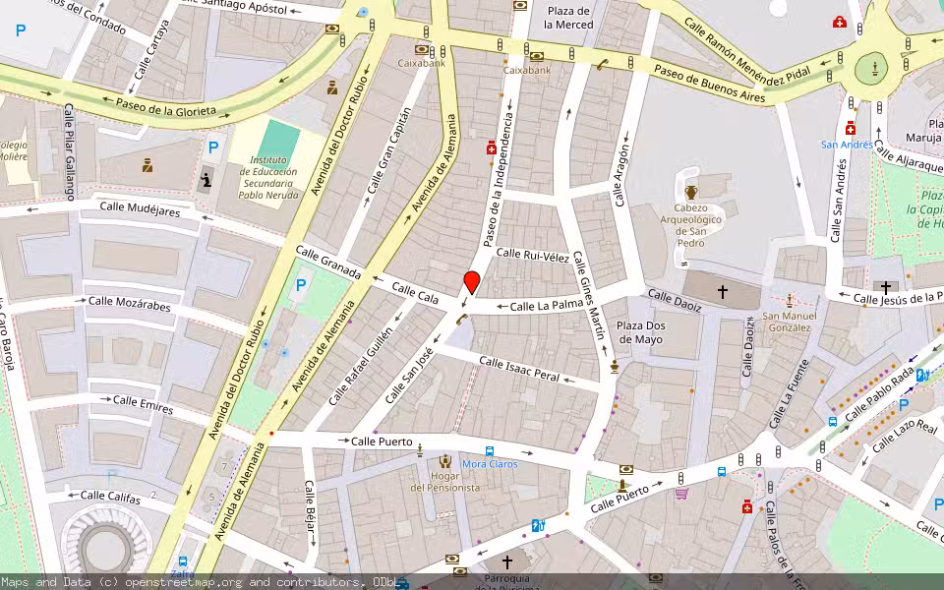Select the Calle Mozárabes label
Screen dimensions: 944x590
(x=130, y=304)
